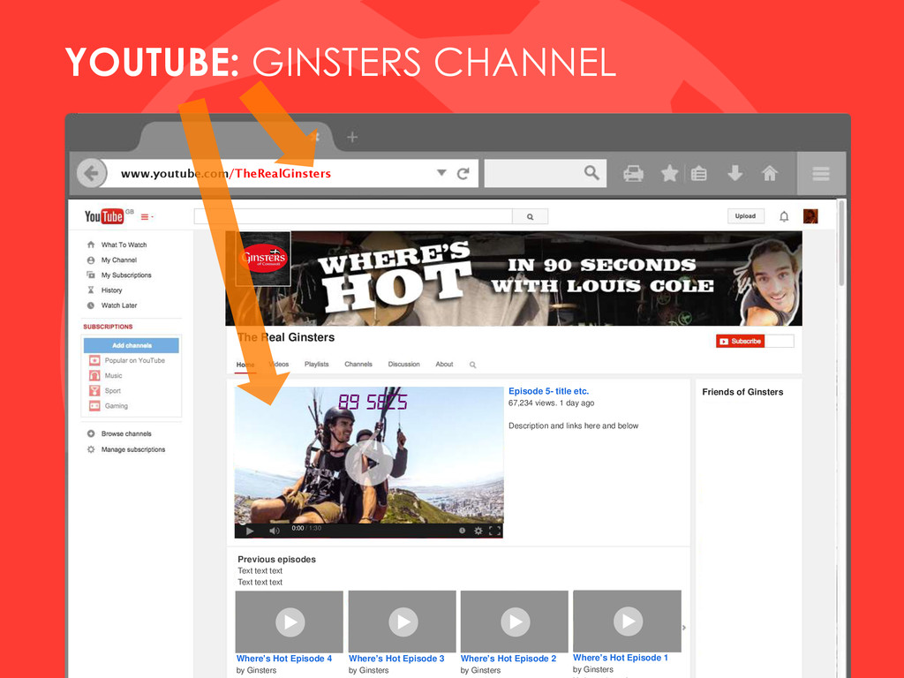The image size is (904, 678).
Task: Bookmark this page with the star icon
Action: coord(669,173)
